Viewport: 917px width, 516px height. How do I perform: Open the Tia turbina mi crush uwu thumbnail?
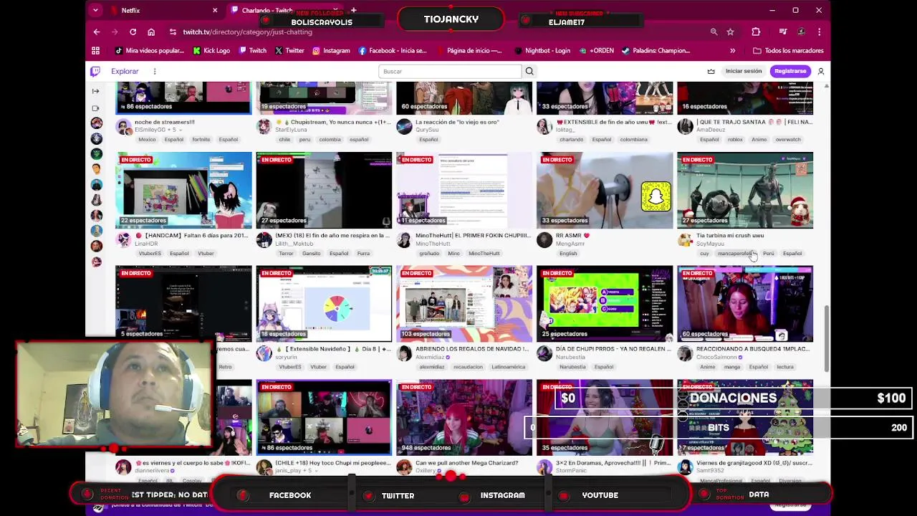click(745, 190)
